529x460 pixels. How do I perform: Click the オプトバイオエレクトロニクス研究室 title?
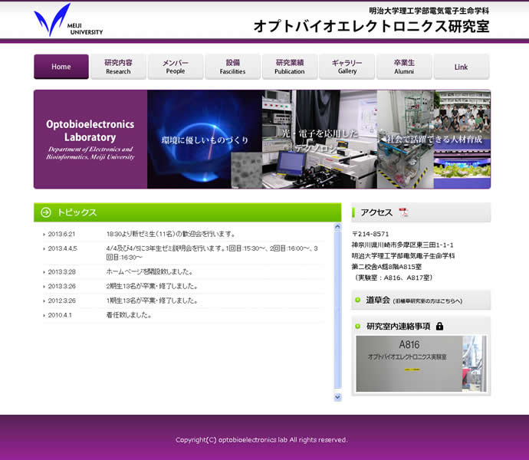(x=371, y=26)
